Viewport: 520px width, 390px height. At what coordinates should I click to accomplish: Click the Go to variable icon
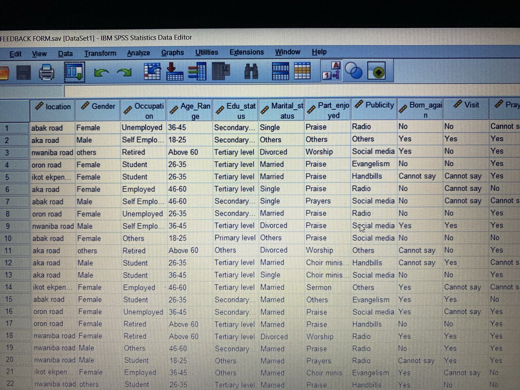[x=175, y=71]
